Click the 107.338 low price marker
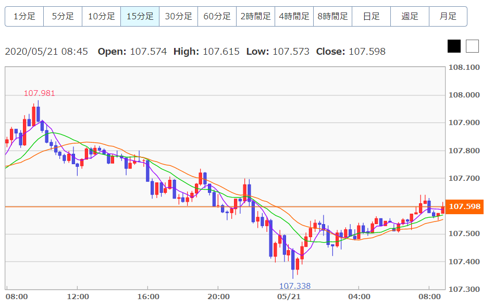 (295, 286)
